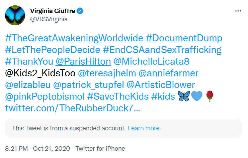248x158 pixels.
Task: Follow the twitter.com/TheRubberDuck7 link
Action: coord(73,108)
